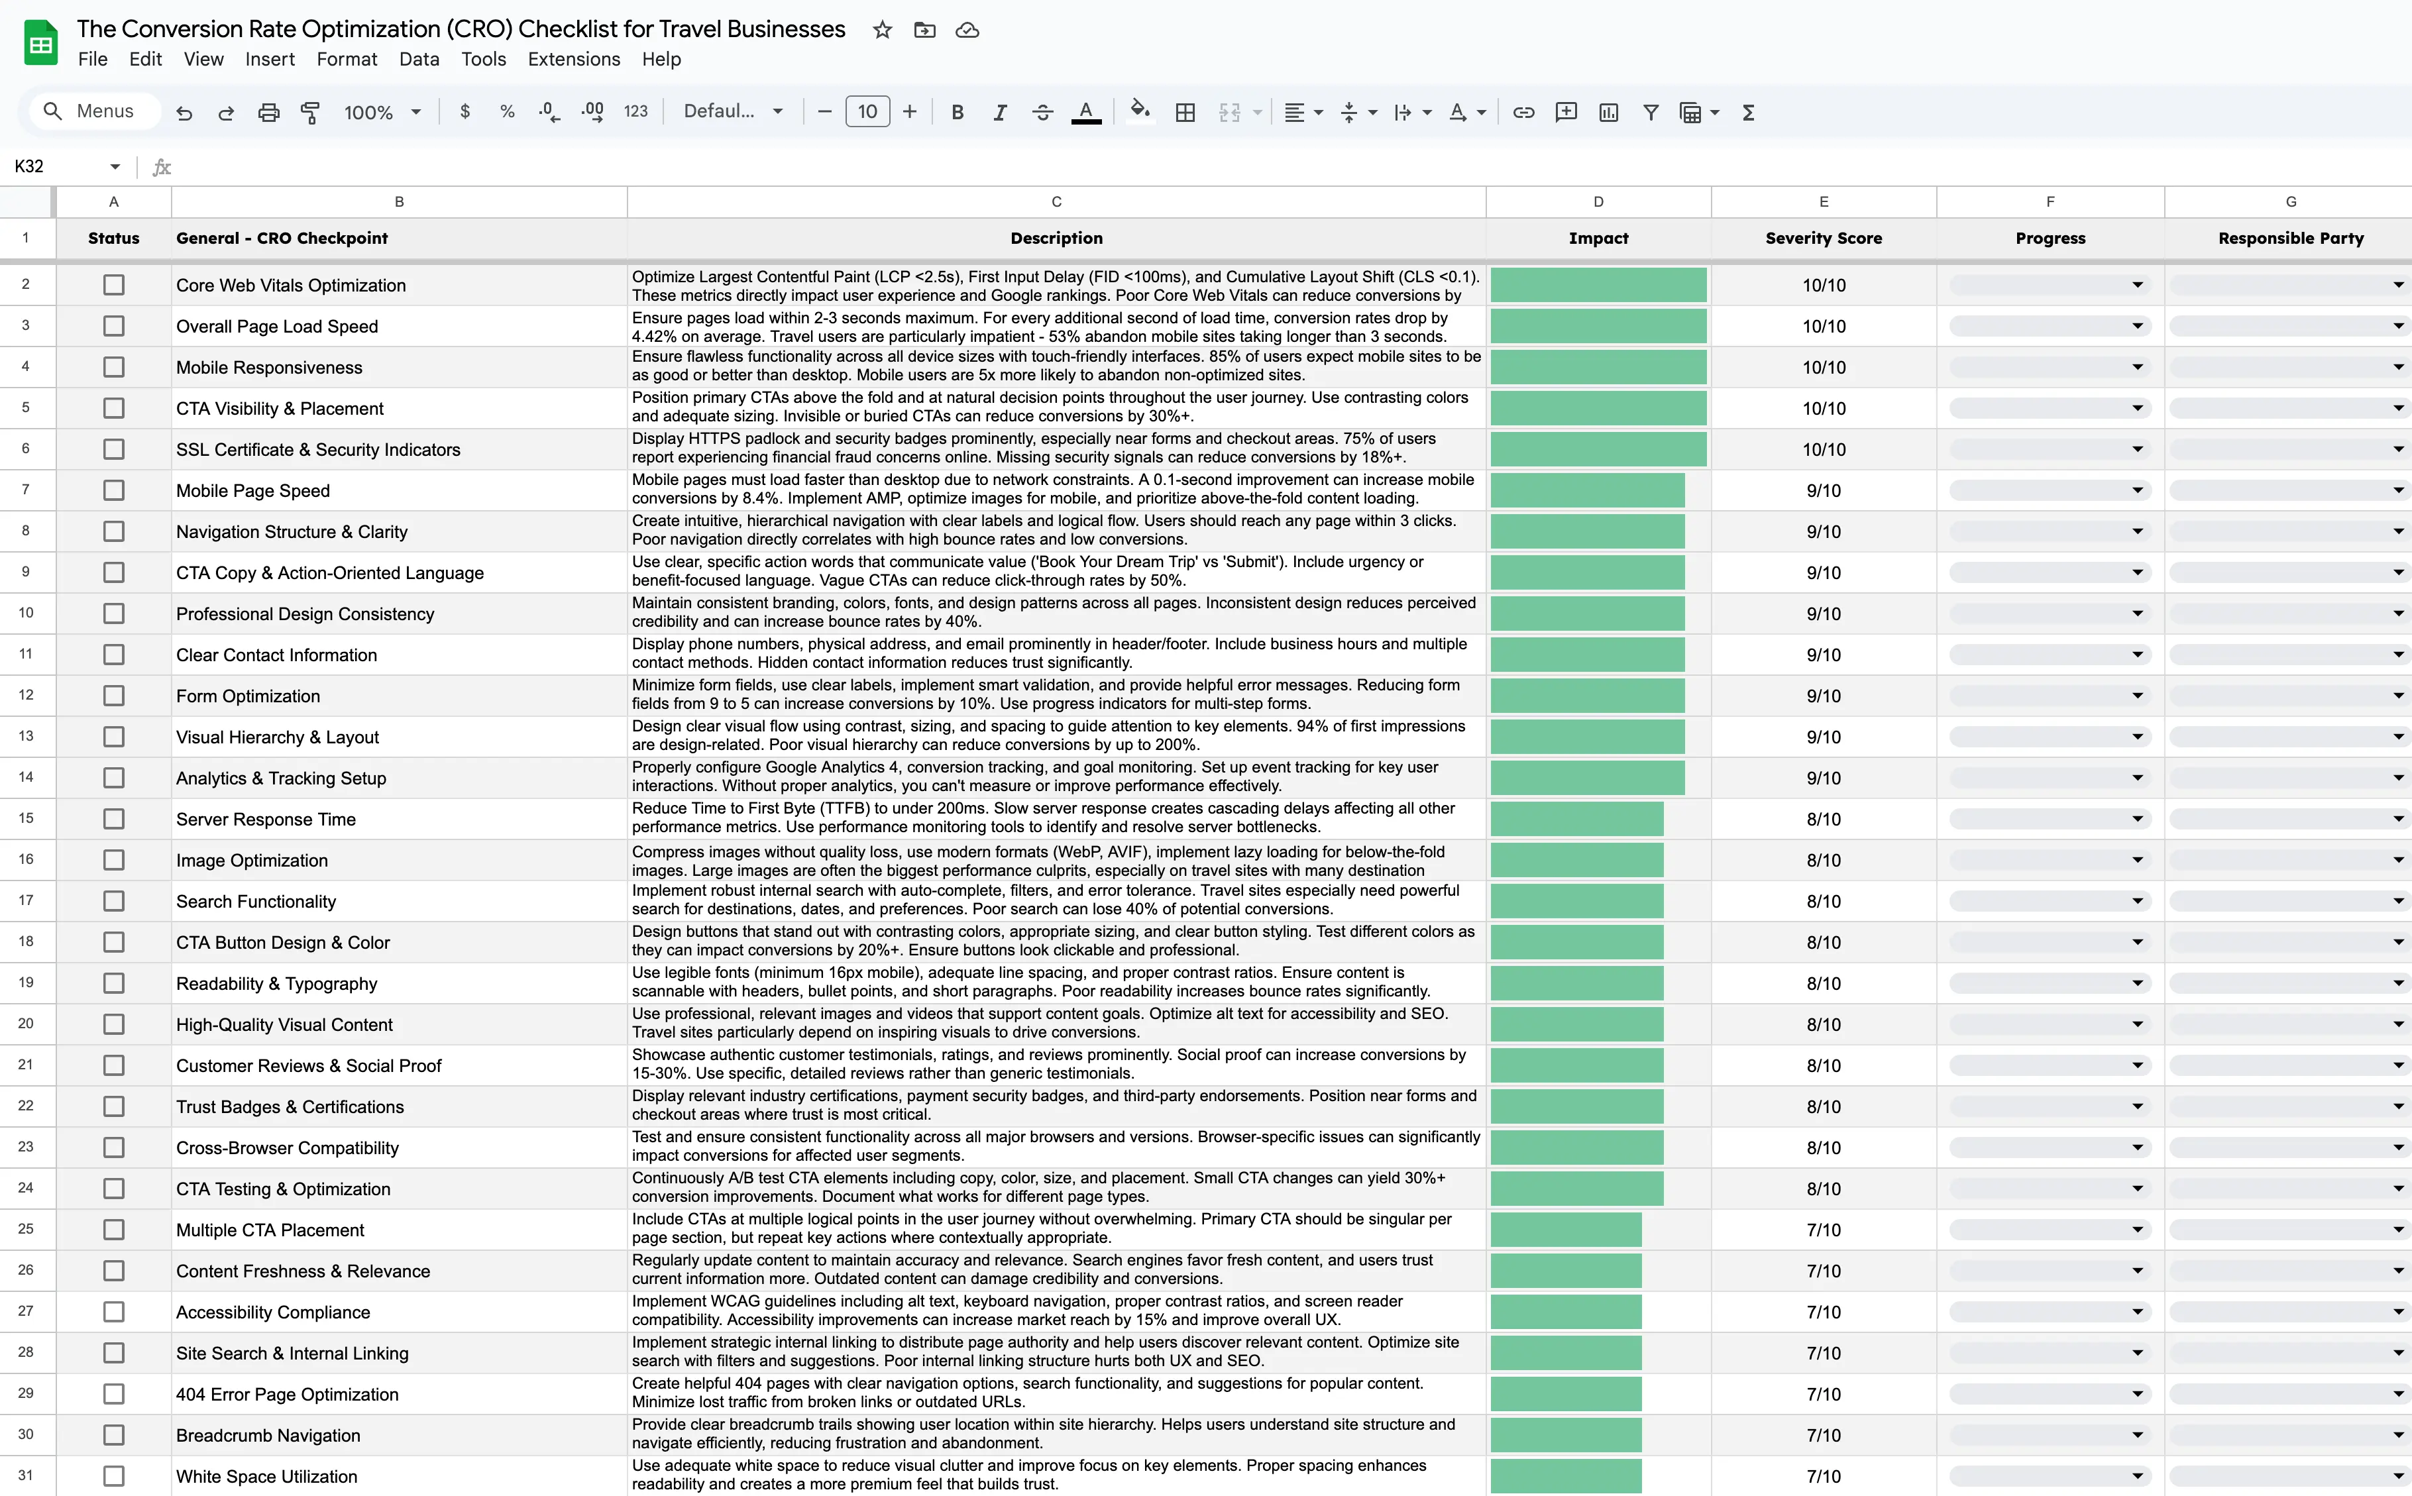2412x1496 pixels.
Task: Select the Paint format tool
Action: click(311, 113)
